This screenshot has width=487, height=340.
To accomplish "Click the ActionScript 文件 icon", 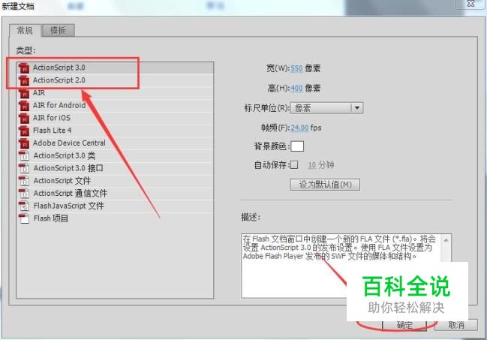I will 24,181.
